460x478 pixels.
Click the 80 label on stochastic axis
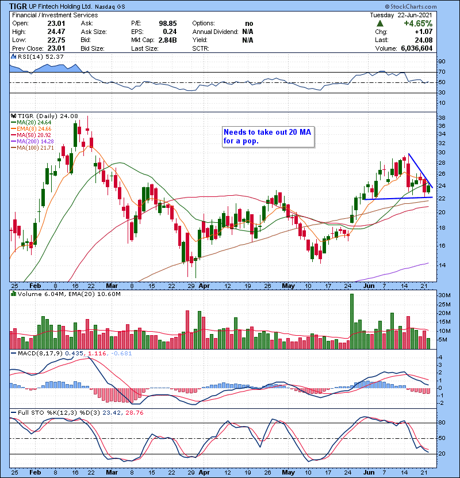point(442,423)
